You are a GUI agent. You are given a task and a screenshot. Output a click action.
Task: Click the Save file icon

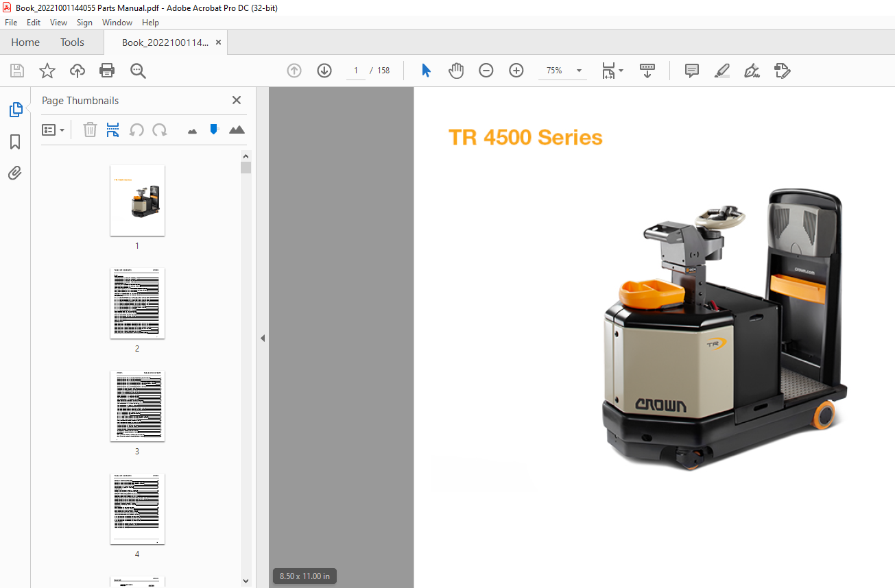click(17, 71)
